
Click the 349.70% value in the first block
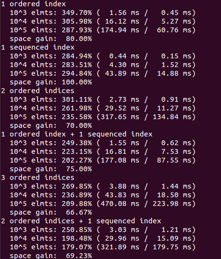tap(77, 13)
